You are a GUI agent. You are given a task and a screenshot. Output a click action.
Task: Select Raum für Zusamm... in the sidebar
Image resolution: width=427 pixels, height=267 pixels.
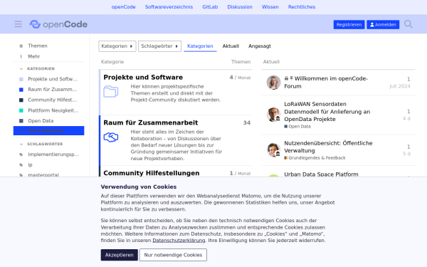48,90
